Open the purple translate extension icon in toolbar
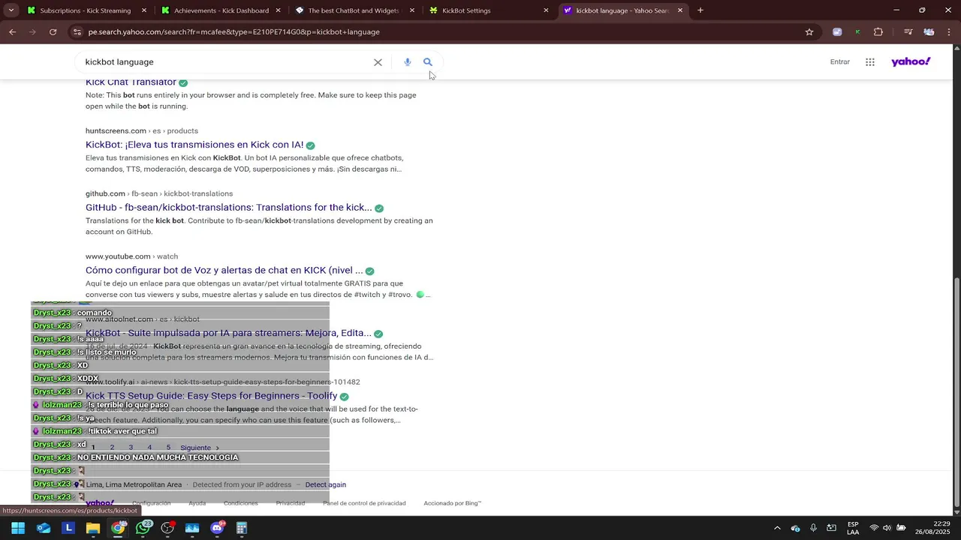The height and width of the screenshot is (540, 961). [837, 32]
